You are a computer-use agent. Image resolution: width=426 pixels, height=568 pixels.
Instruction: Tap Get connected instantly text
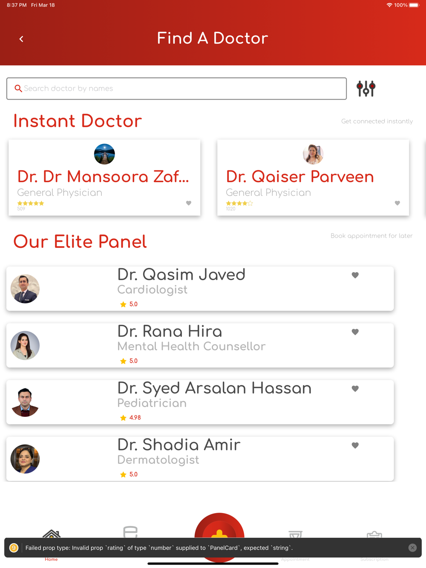point(377,121)
